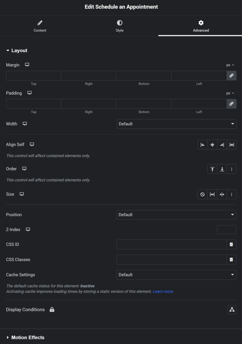Image resolution: width=242 pixels, height=344 pixels.
Task: Open the Position dropdown
Action: click(176, 215)
